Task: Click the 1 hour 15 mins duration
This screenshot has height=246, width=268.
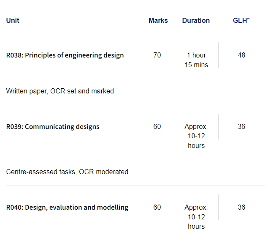Action: pyautogui.click(x=196, y=60)
